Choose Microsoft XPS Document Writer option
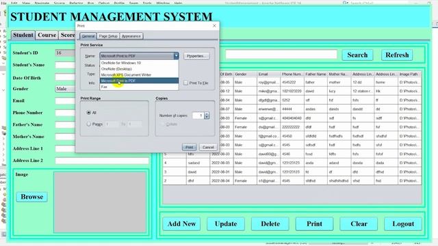438x246 pixels. [139, 74]
